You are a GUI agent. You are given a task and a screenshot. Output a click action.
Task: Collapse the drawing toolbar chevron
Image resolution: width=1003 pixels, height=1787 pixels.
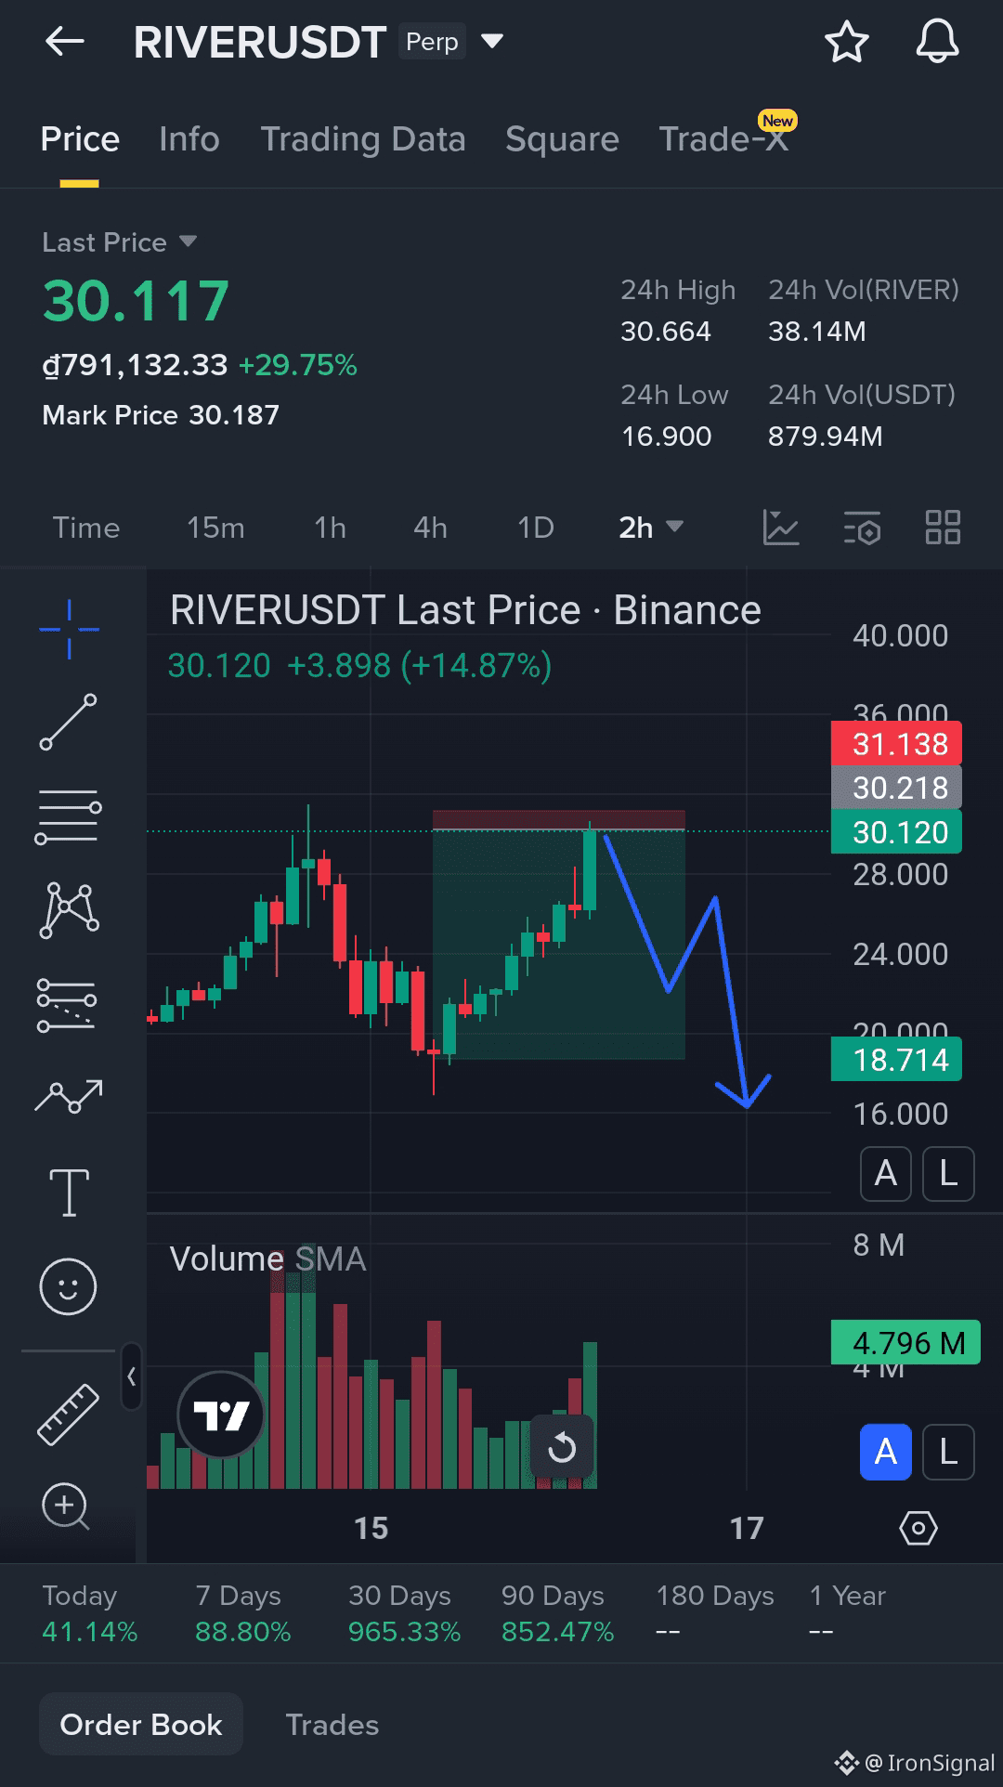pos(132,1376)
